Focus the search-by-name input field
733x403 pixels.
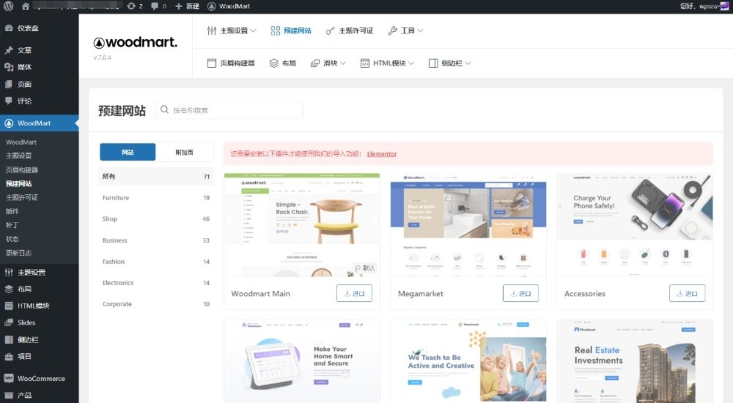[x=229, y=110]
